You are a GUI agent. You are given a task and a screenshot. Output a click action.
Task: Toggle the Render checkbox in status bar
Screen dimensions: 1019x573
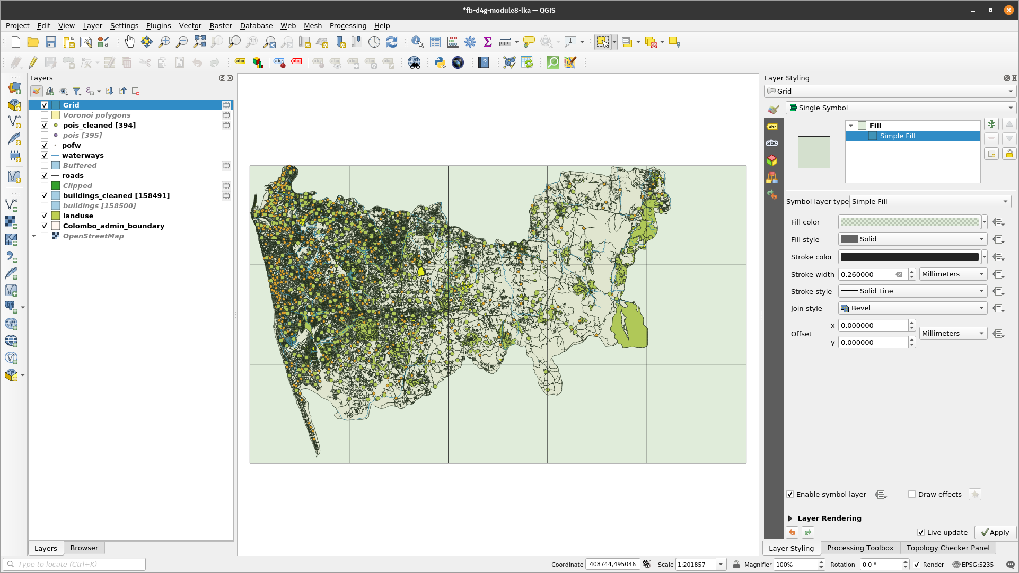[x=917, y=565]
